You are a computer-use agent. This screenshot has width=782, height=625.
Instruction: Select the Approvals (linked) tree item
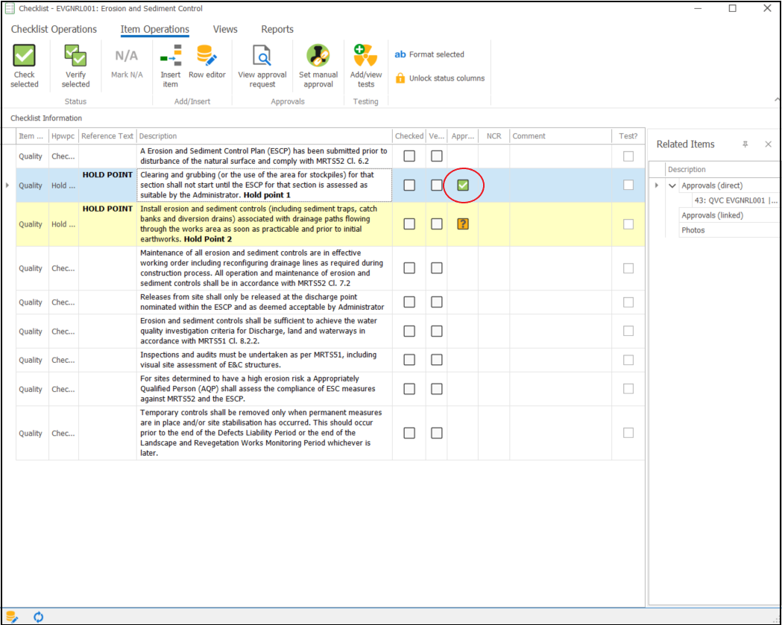tap(712, 215)
